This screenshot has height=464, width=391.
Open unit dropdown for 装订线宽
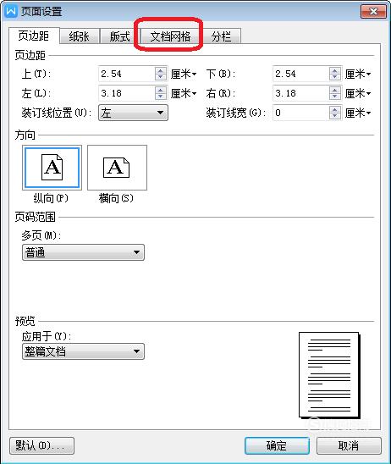358,113
